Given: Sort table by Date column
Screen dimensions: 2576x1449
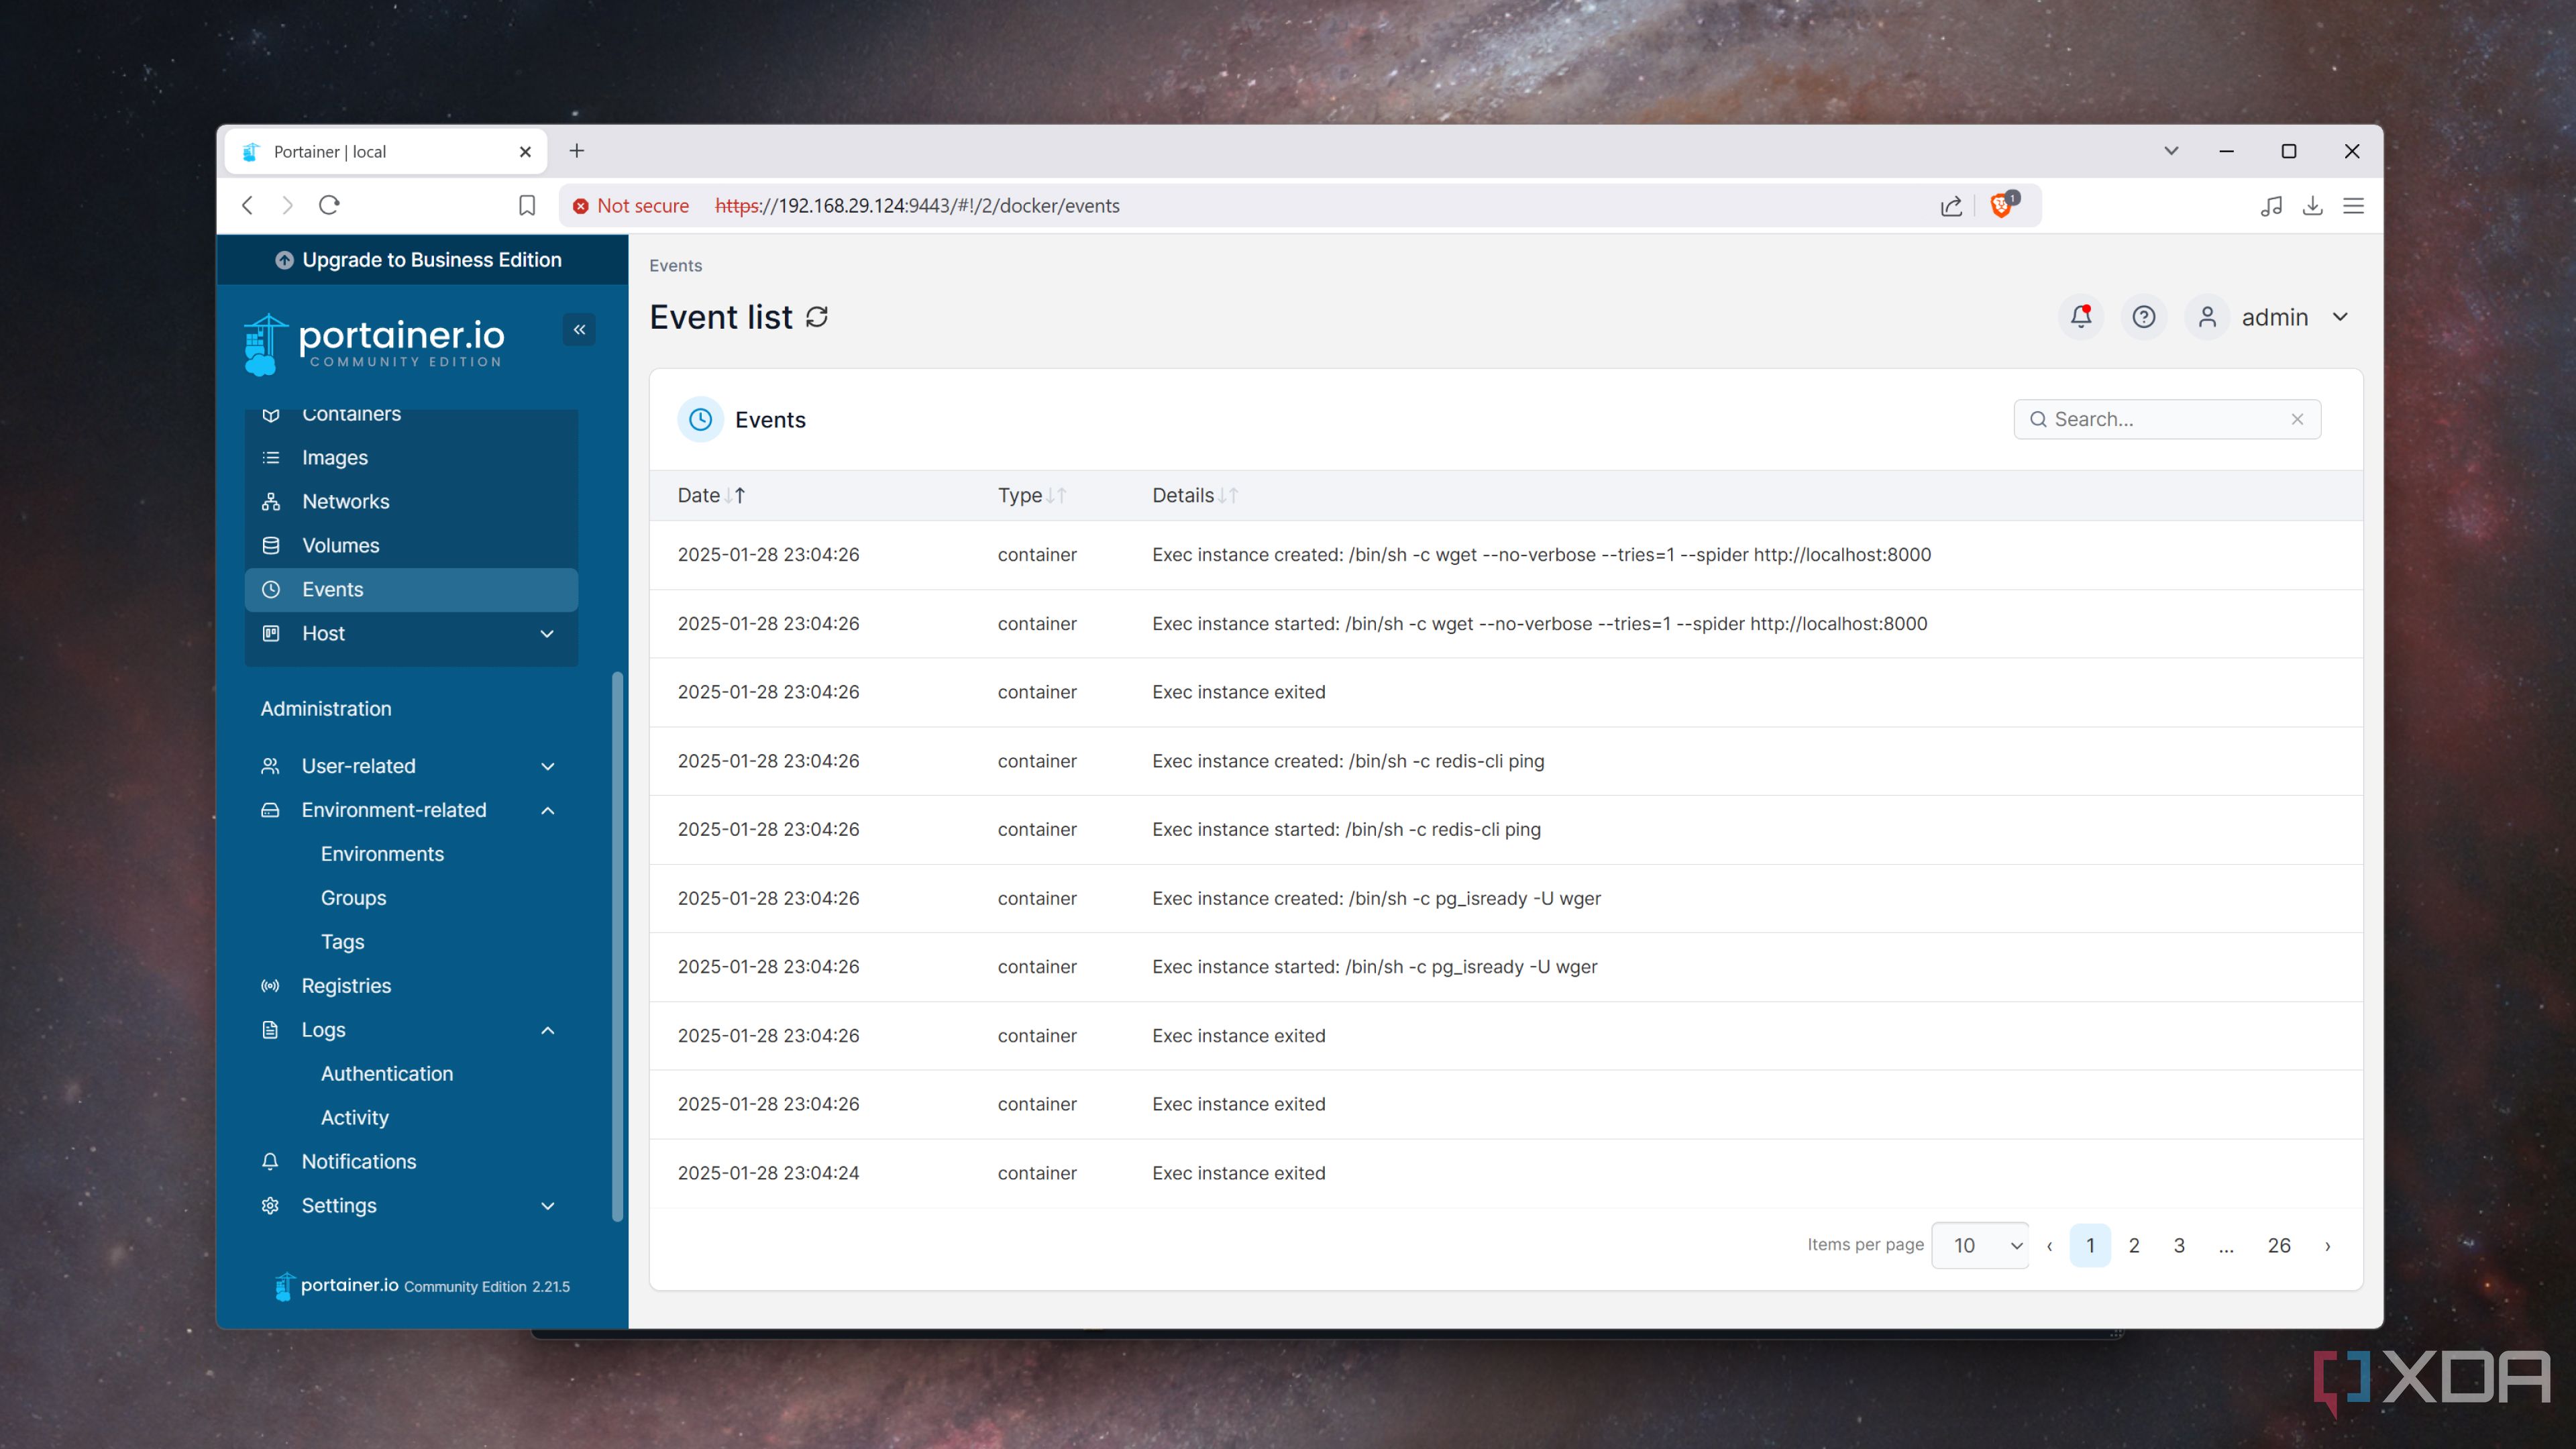Looking at the screenshot, I should (711, 495).
